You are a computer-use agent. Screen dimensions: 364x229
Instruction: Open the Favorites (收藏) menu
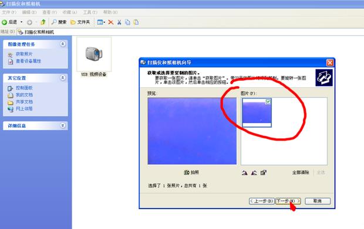coord(70,12)
